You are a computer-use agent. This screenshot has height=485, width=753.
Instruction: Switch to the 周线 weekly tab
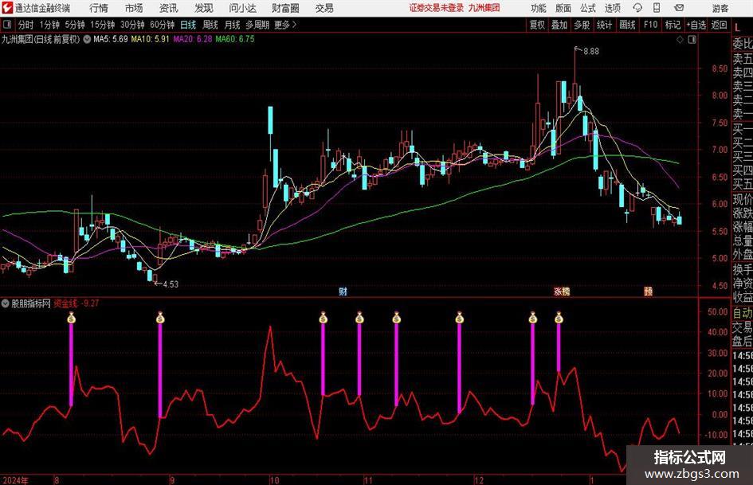(210, 25)
